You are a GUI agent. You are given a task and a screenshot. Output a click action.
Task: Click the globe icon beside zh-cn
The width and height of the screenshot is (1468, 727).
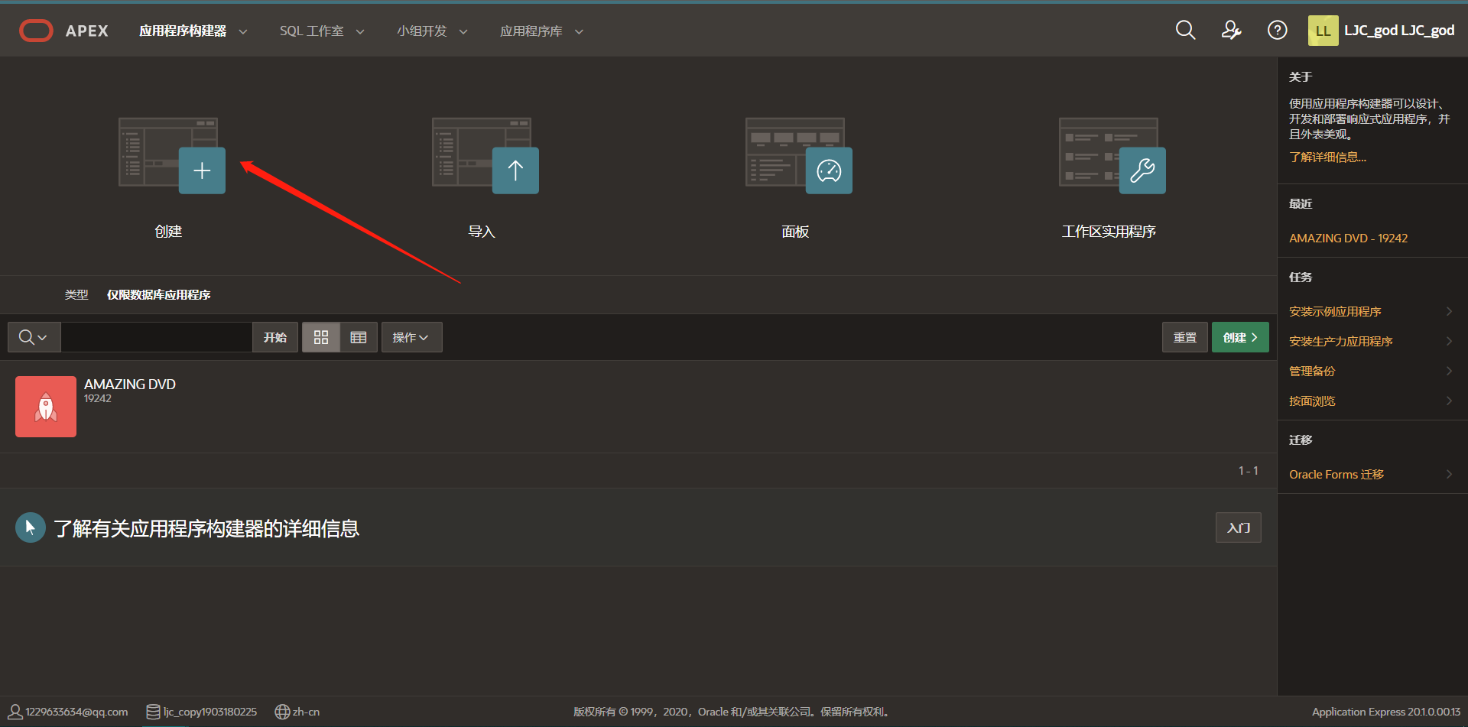[x=282, y=712]
